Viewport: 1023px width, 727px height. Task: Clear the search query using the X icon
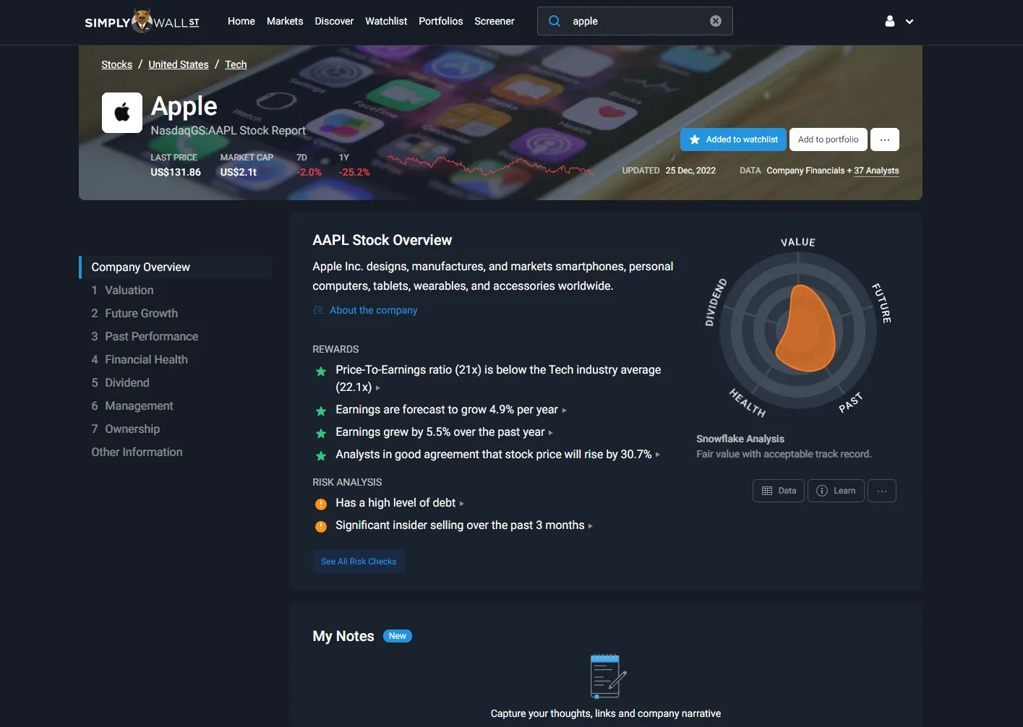click(715, 21)
